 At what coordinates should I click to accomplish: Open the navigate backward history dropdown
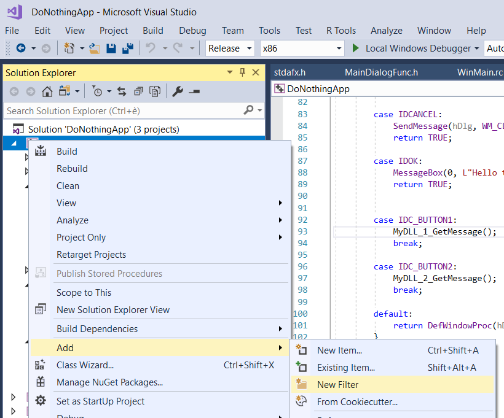[33, 48]
